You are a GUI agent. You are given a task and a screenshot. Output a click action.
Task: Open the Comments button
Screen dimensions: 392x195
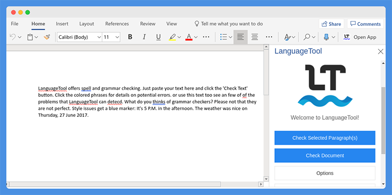pyautogui.click(x=366, y=24)
